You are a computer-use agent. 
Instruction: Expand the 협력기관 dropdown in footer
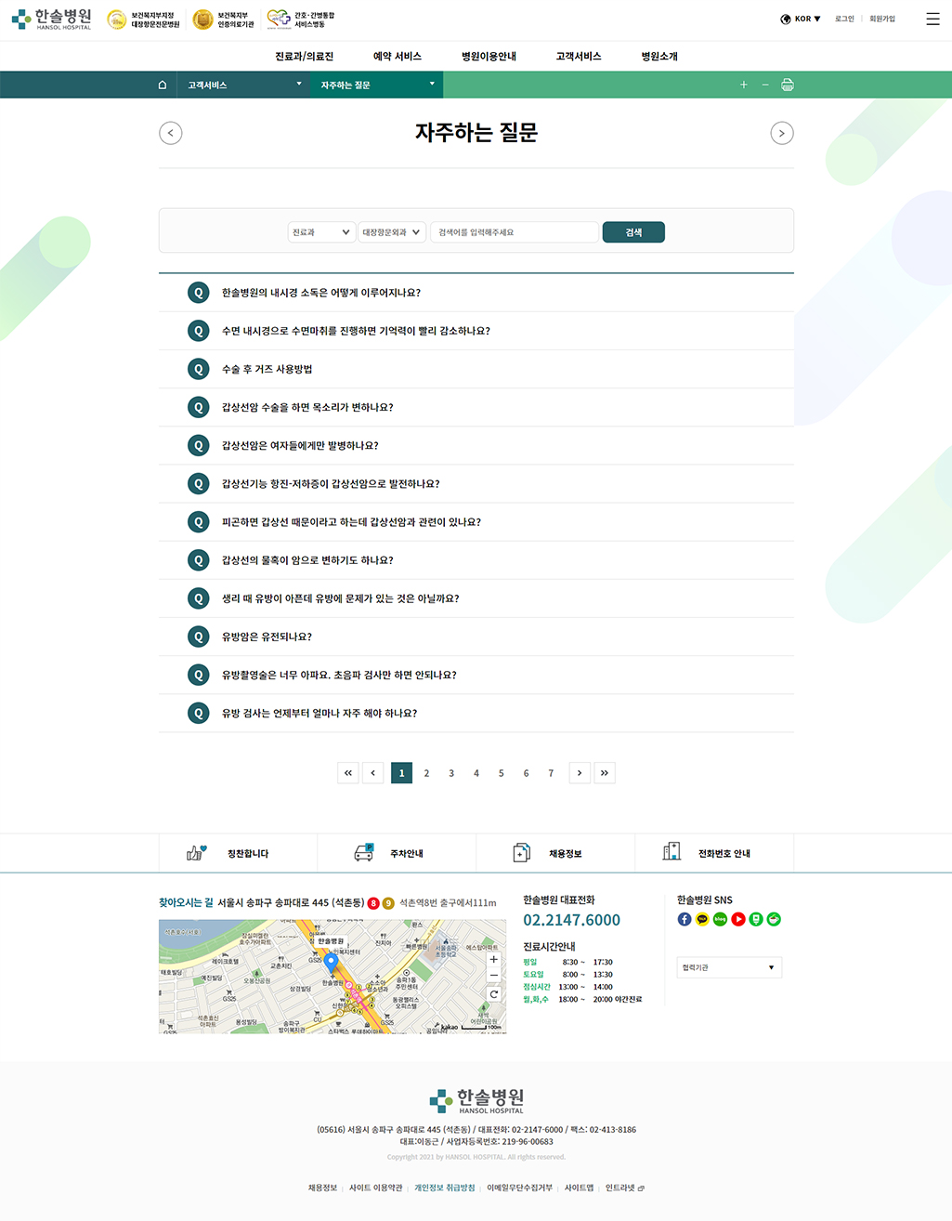point(729,967)
